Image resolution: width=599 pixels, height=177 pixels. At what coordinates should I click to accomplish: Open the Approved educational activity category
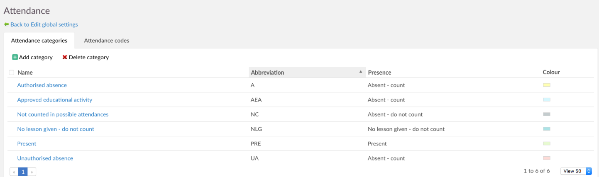pos(54,99)
